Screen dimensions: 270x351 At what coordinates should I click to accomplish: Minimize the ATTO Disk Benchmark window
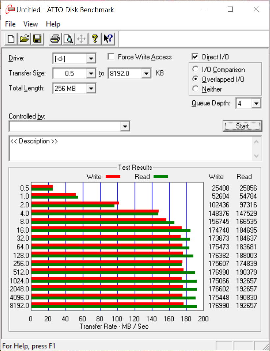tap(205, 9)
